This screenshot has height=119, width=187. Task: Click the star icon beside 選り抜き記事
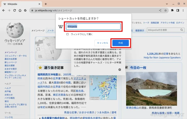coord(40,68)
